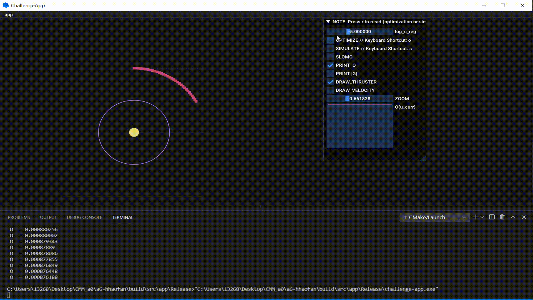This screenshot has width=533, height=300.
Task: Toggle the SLOMO checkbox
Action: click(330, 57)
